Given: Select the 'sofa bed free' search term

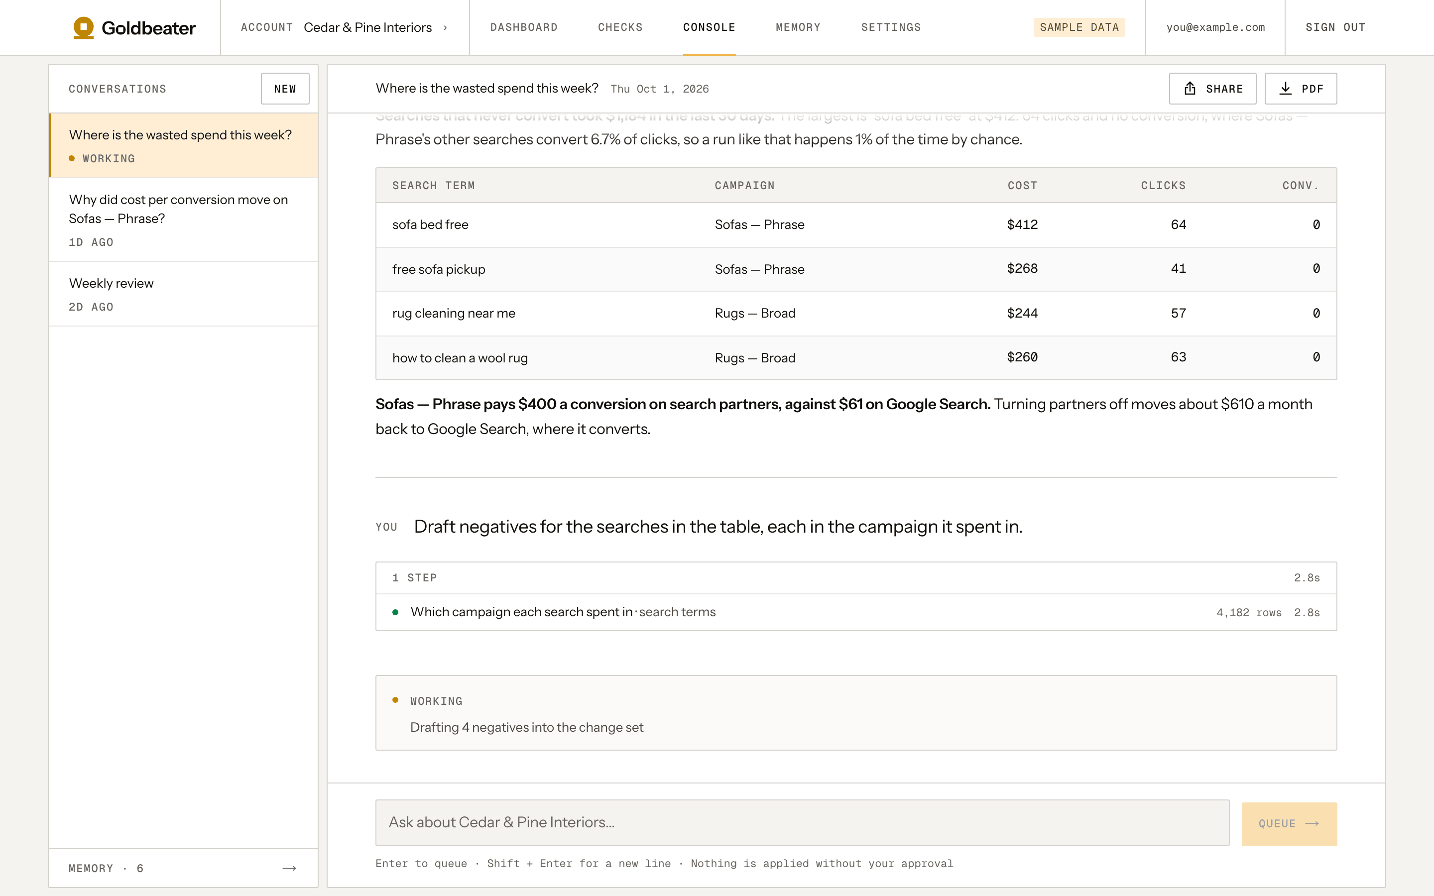Looking at the screenshot, I should click(430, 224).
